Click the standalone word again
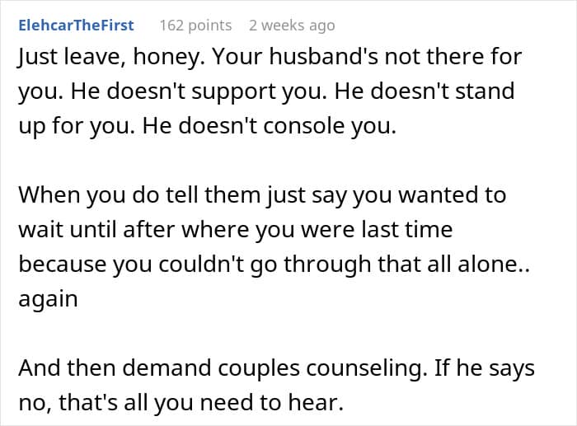Image resolution: width=577 pixels, height=426 pixels. [x=48, y=300]
